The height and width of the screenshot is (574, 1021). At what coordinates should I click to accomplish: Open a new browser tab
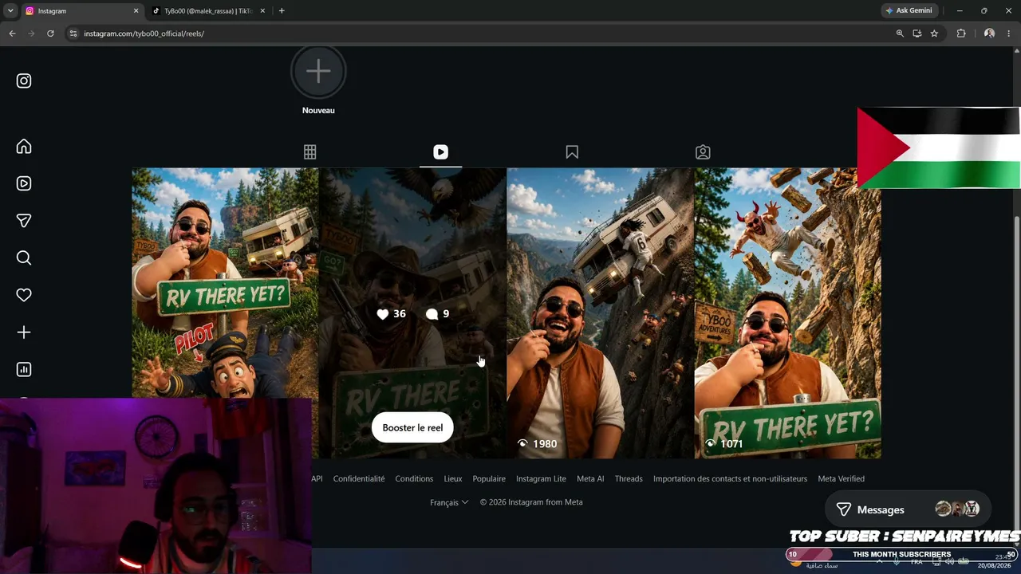[282, 11]
